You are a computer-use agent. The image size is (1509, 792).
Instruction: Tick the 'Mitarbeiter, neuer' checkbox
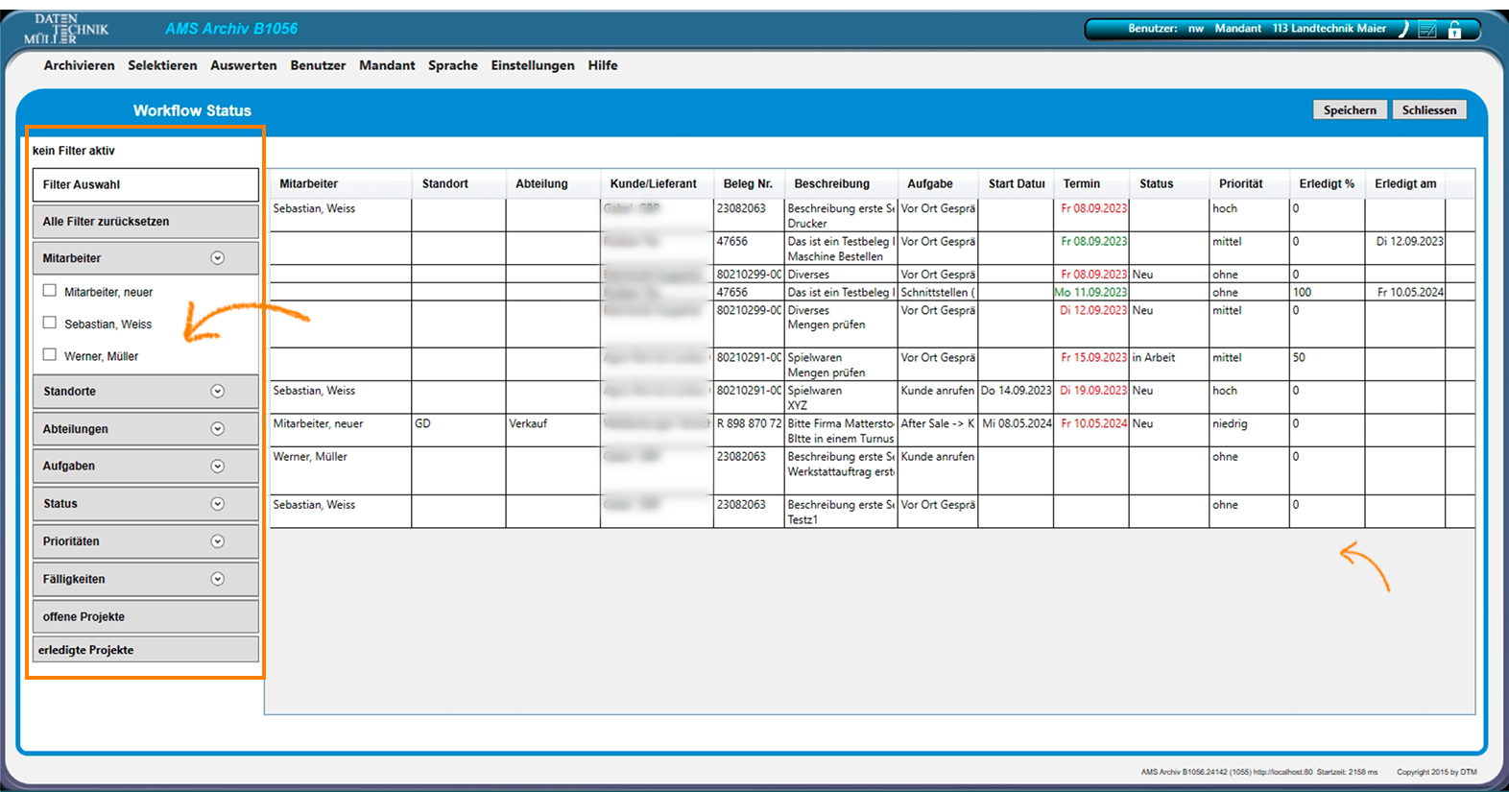50,291
